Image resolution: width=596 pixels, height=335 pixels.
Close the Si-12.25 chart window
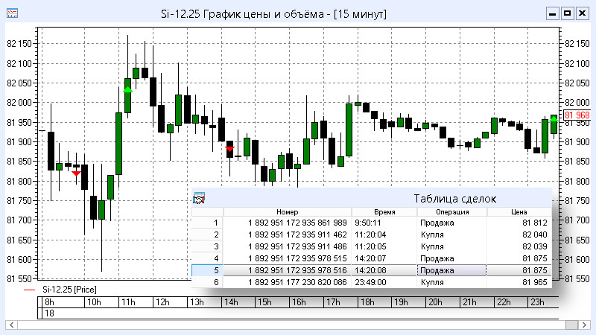(582, 13)
